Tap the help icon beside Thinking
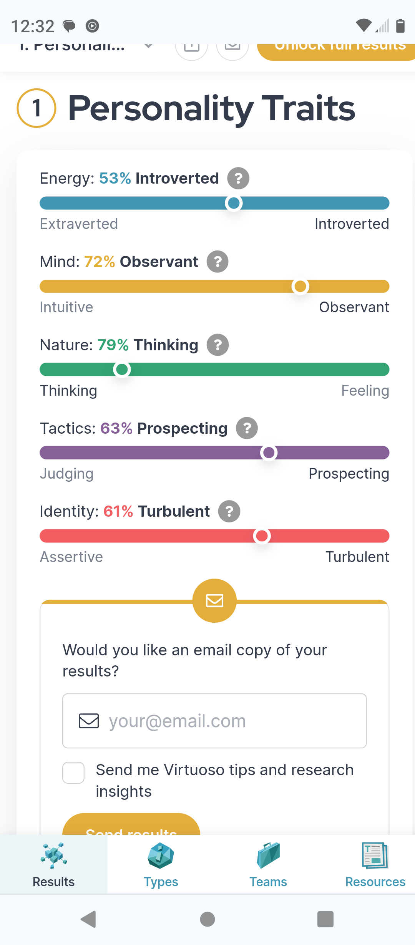Image resolution: width=415 pixels, height=945 pixels. [x=218, y=345]
